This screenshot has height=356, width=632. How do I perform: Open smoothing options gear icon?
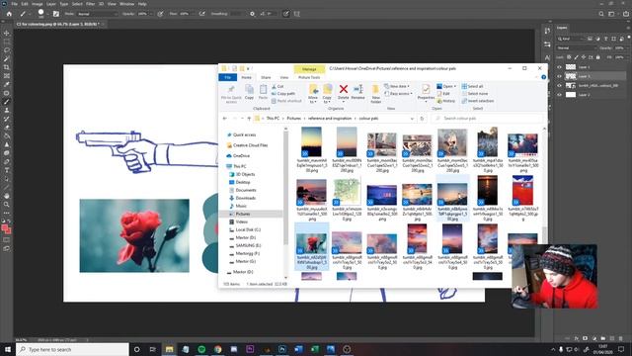click(253, 14)
